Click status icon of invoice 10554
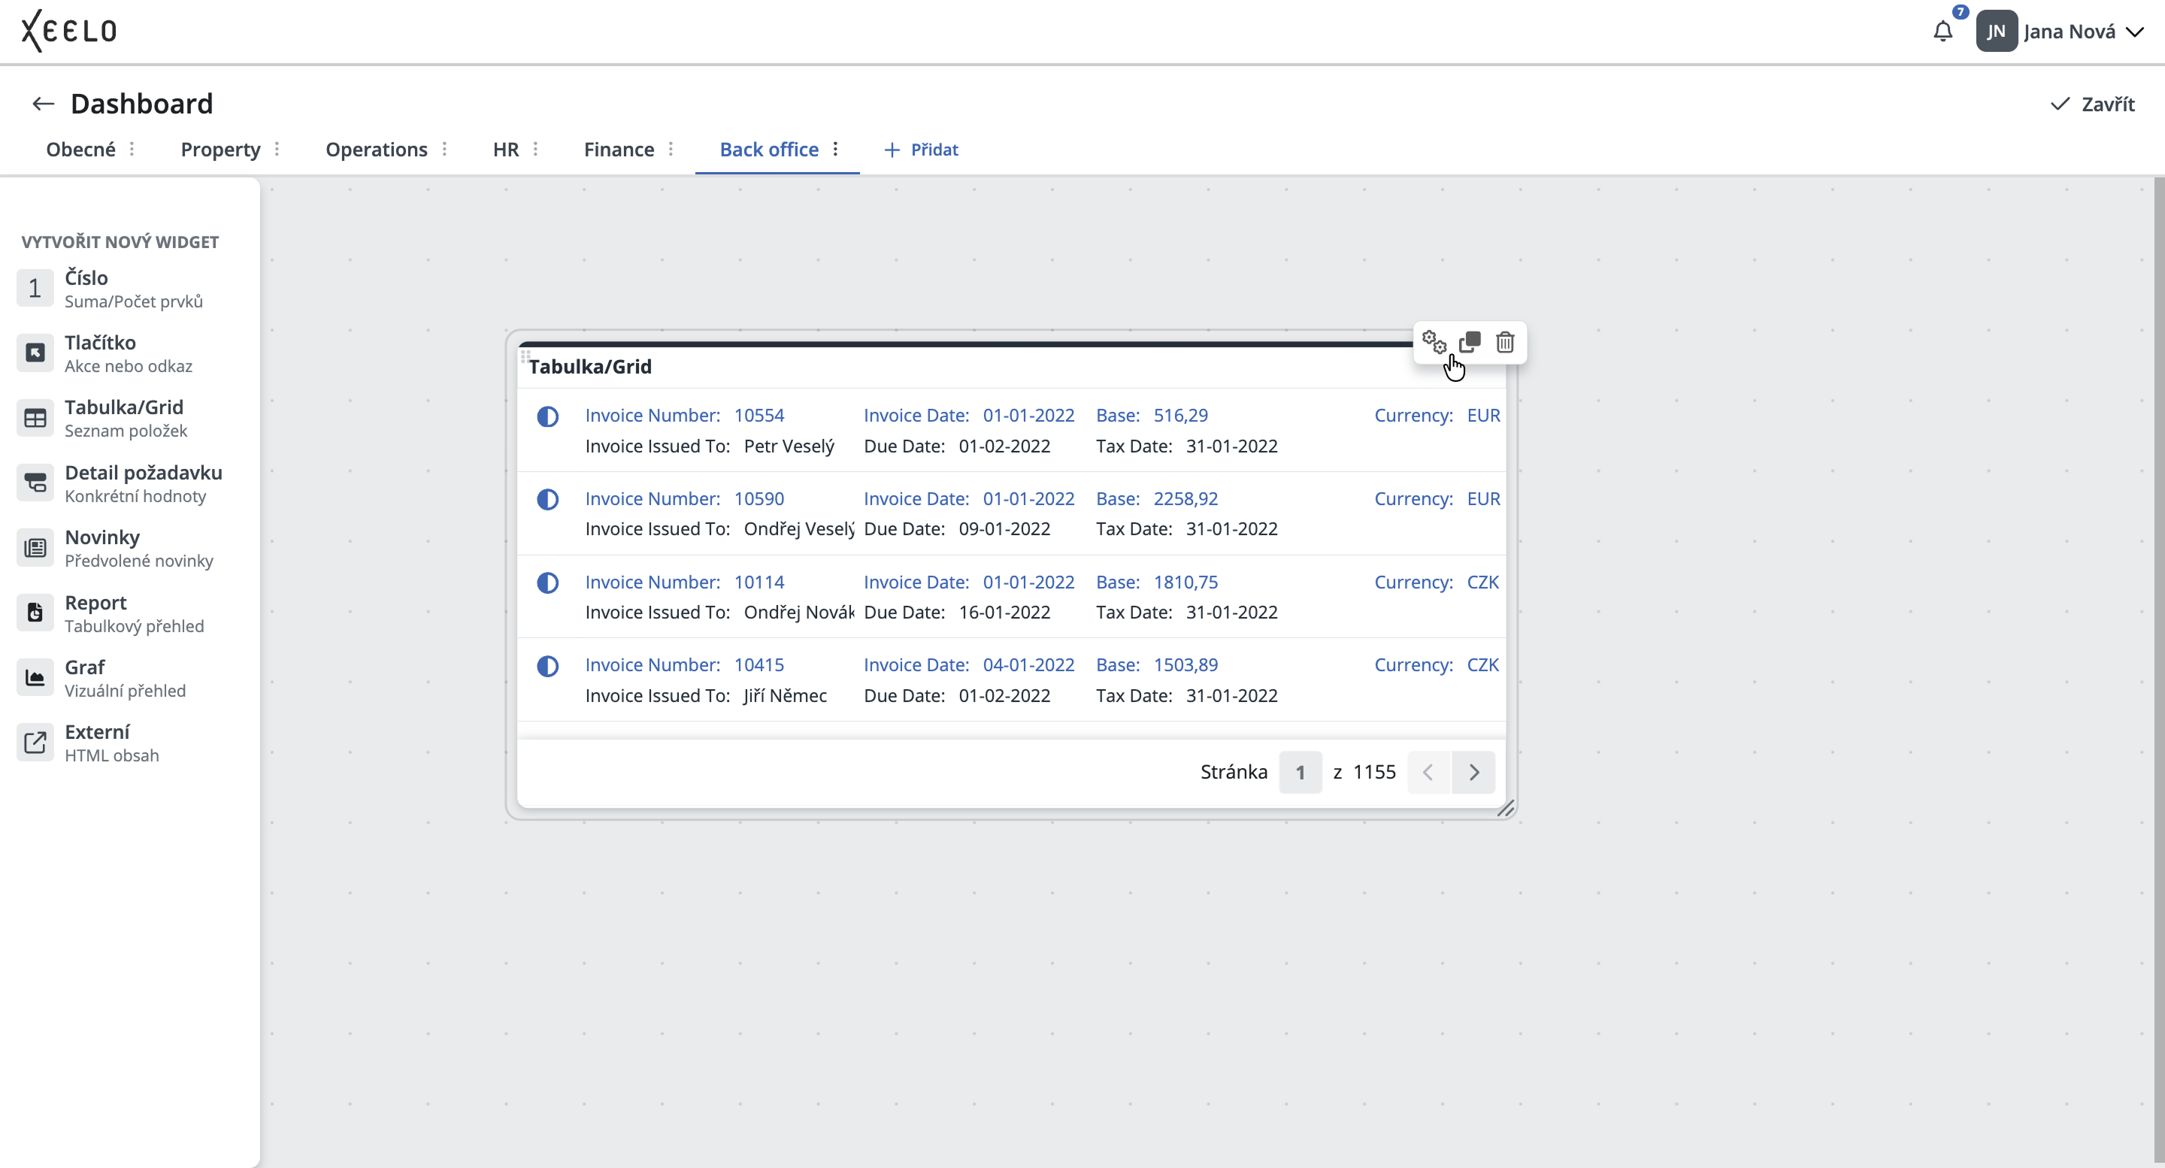The height and width of the screenshot is (1168, 2165). pyautogui.click(x=547, y=416)
